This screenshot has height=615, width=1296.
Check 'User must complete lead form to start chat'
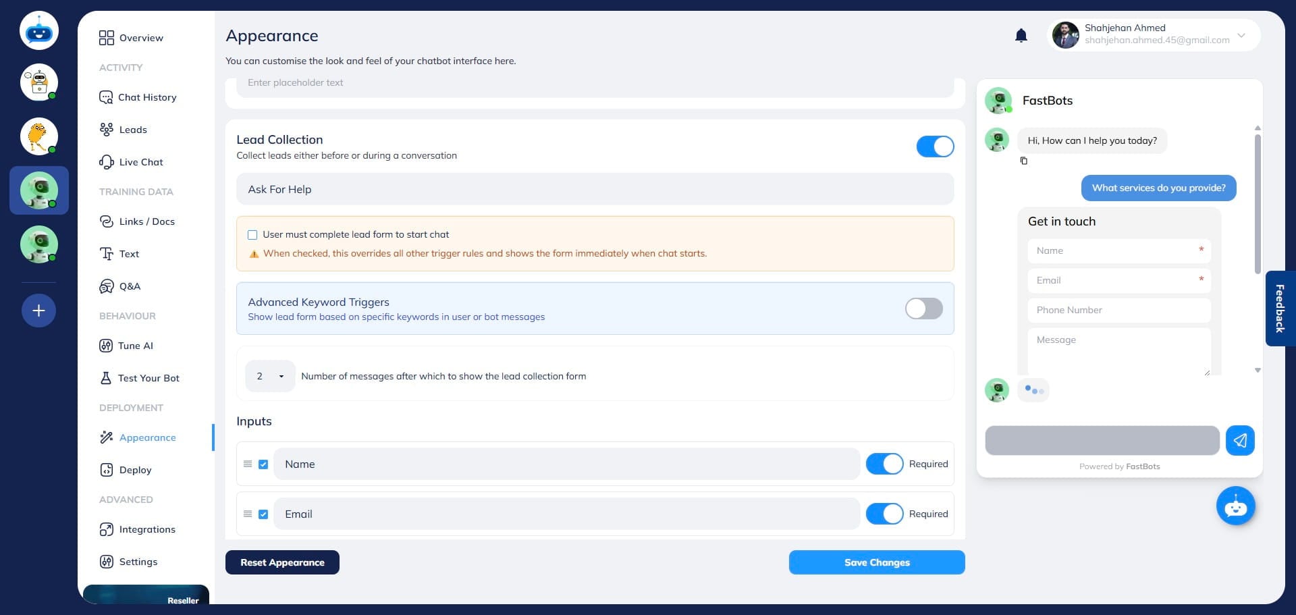(252, 234)
